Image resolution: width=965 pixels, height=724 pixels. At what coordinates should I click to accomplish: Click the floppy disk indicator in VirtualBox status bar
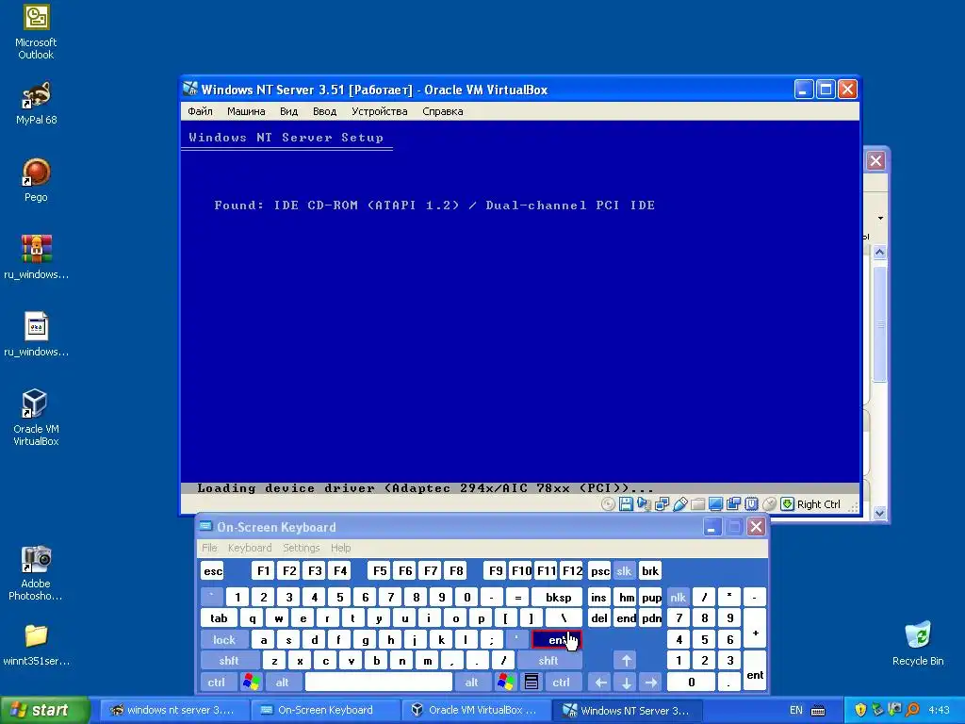626,504
